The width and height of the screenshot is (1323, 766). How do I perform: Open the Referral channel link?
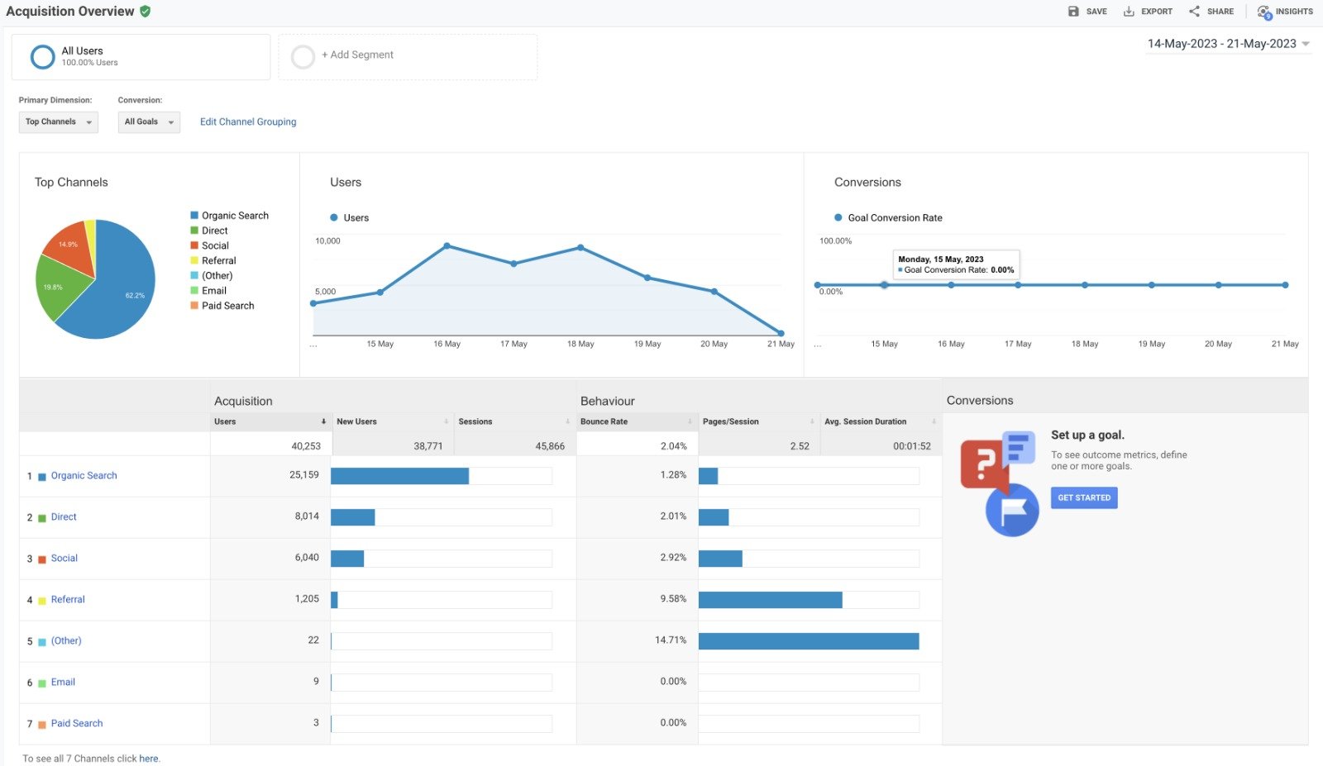pyautogui.click(x=68, y=600)
